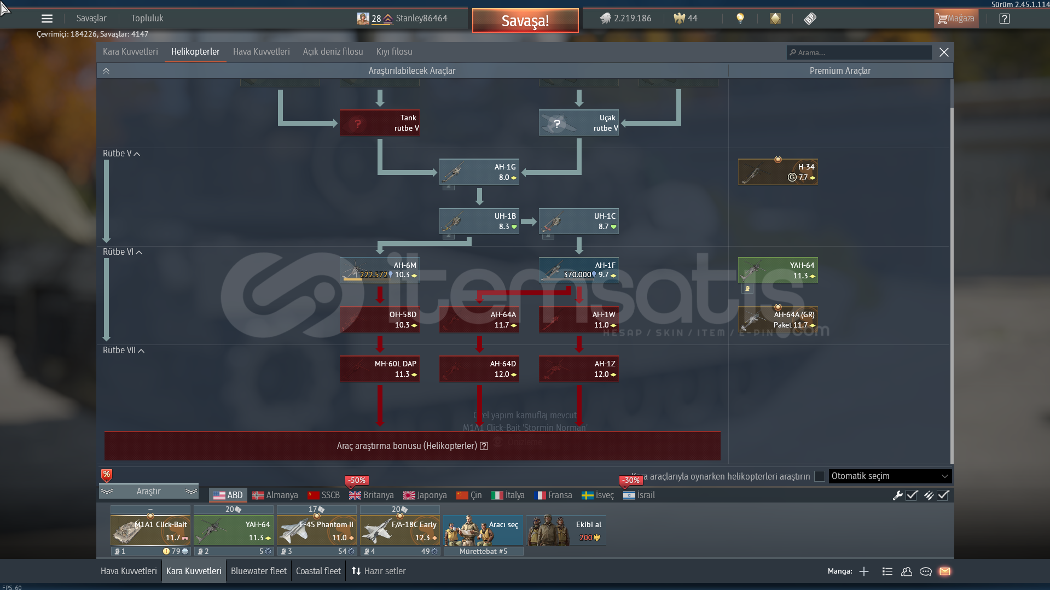Switch to Hava Kuvvetleri tree tab

(262, 52)
